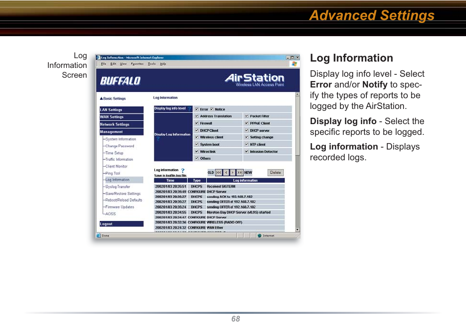
Task: Click the AirStation logo
Action: coord(254,80)
